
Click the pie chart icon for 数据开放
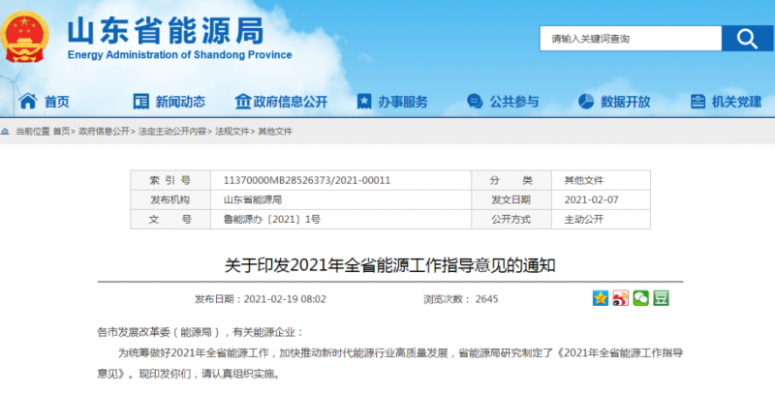[586, 102]
